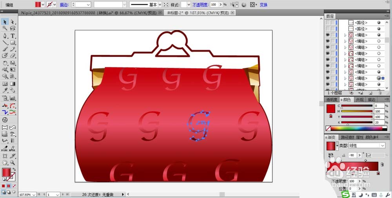Select the Blend tool
392x198 pixels.
(x=13, y=90)
